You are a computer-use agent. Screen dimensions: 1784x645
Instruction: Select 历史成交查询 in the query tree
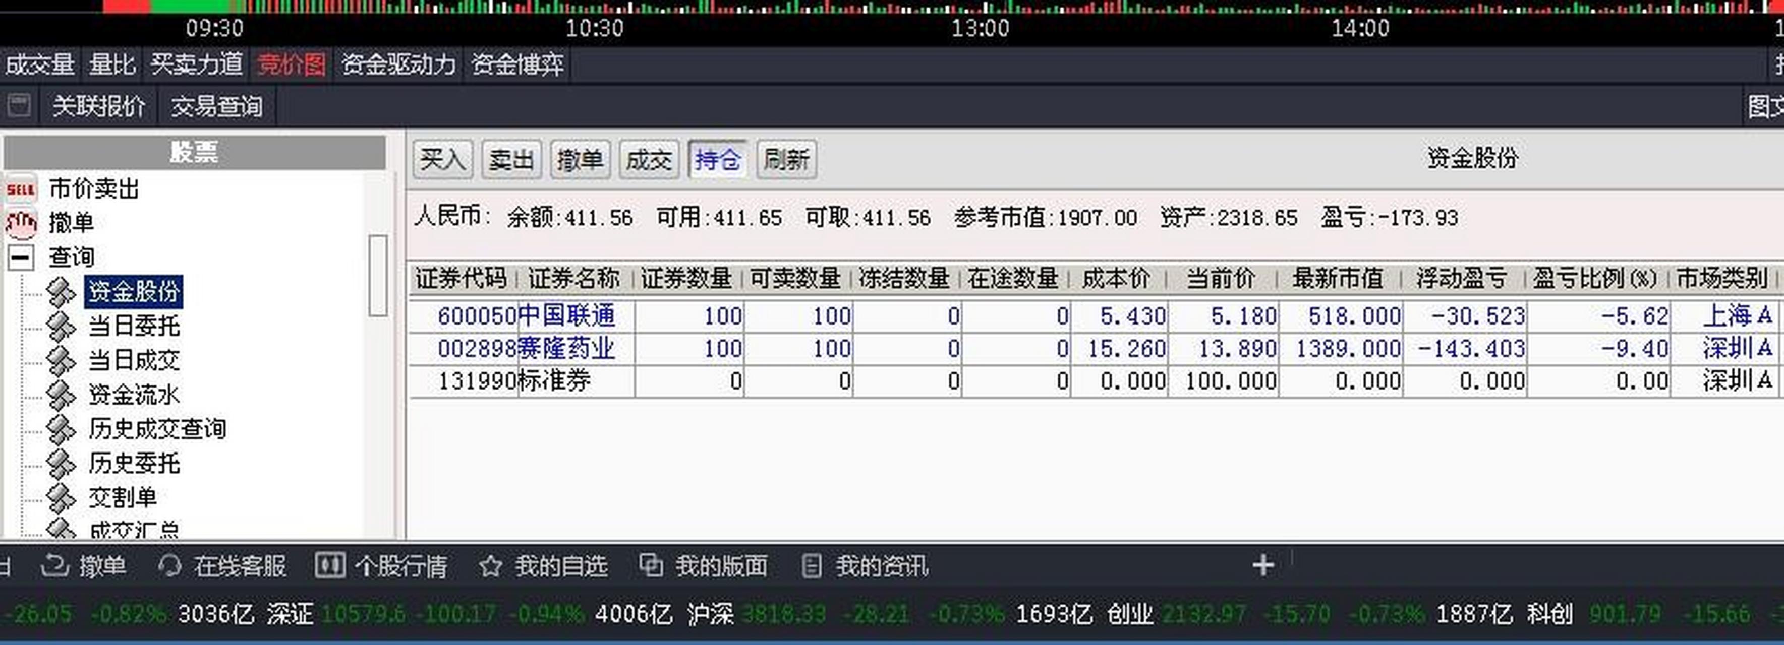157,429
